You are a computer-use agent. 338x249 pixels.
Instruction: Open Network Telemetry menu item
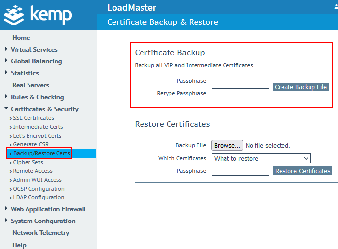pos(41,233)
